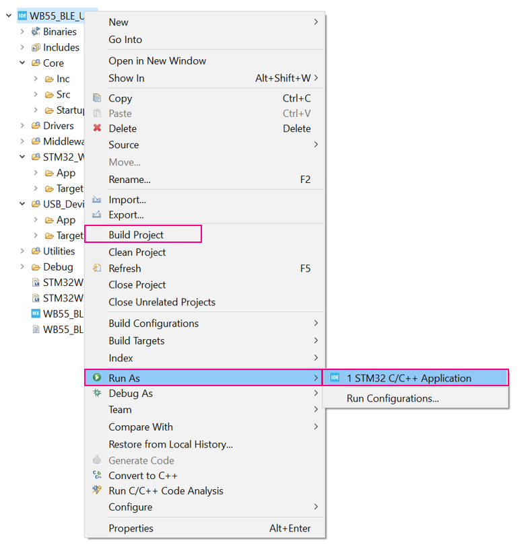Select App folder under USB_Device
This screenshot has height=547, width=530.
[x=60, y=220]
